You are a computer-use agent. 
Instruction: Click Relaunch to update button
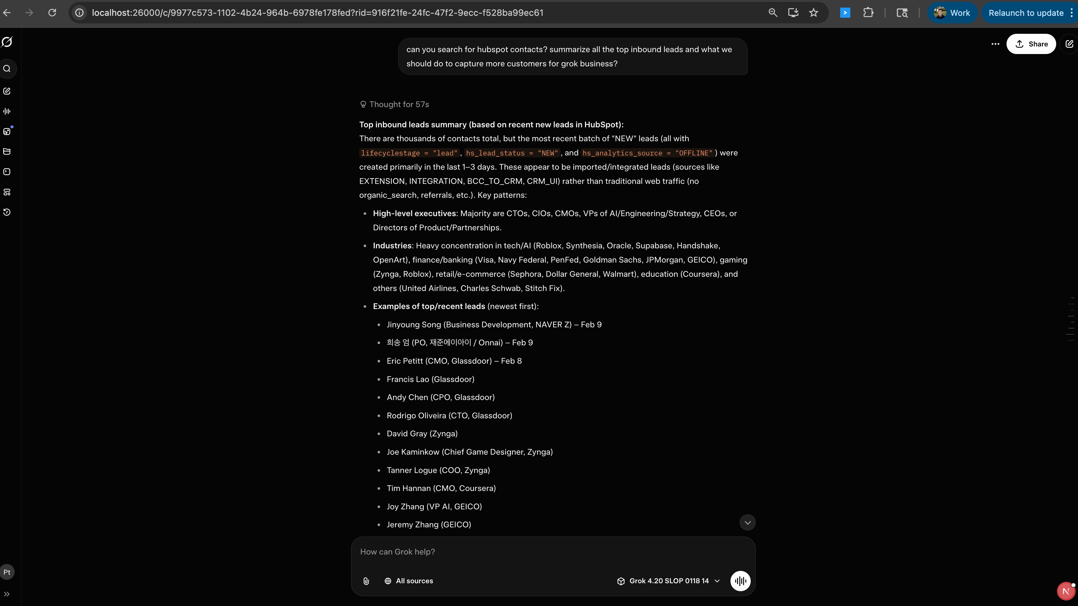pos(1026,13)
